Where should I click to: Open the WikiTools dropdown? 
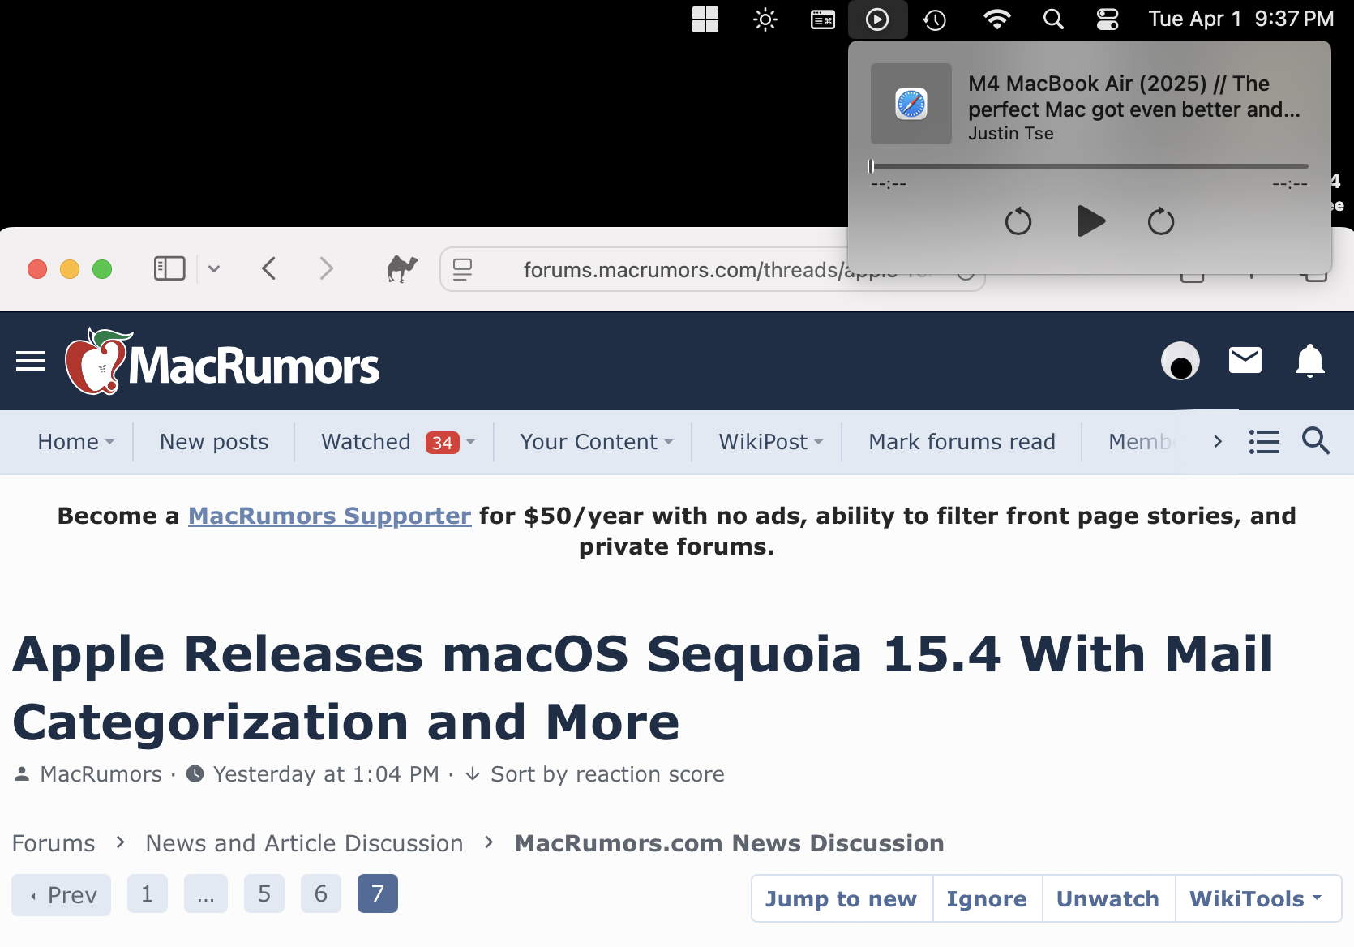(1257, 898)
